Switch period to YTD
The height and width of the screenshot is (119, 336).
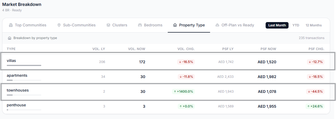(296, 25)
